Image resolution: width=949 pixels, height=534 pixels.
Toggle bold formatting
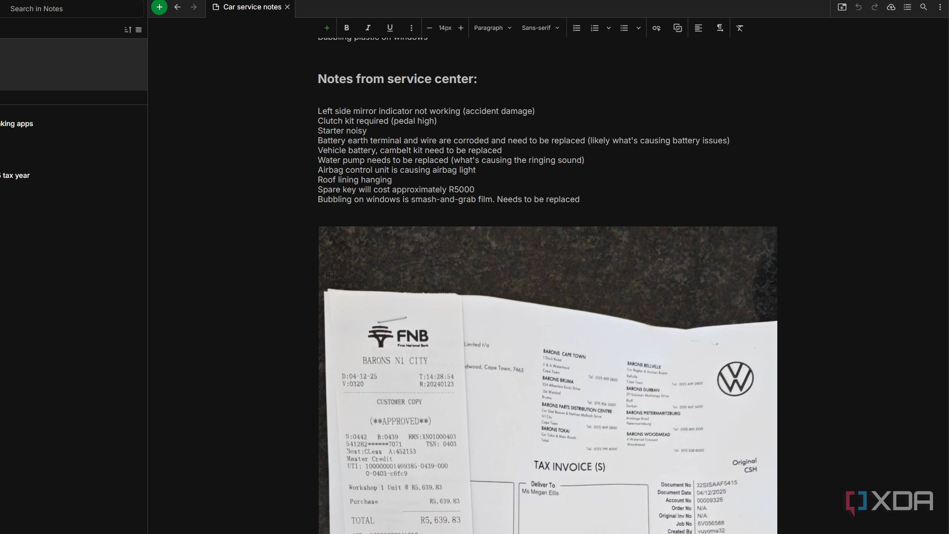pyautogui.click(x=347, y=28)
